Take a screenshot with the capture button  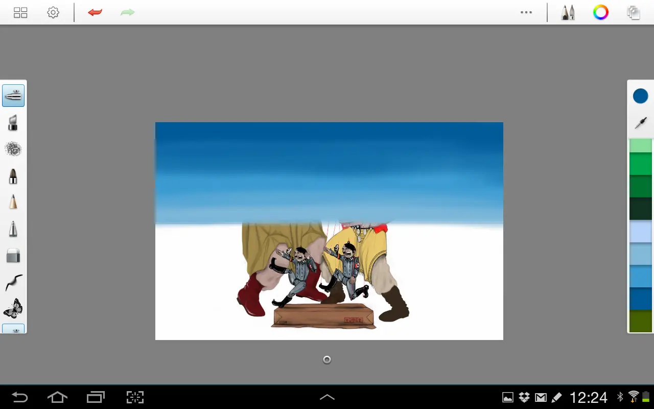(135, 397)
